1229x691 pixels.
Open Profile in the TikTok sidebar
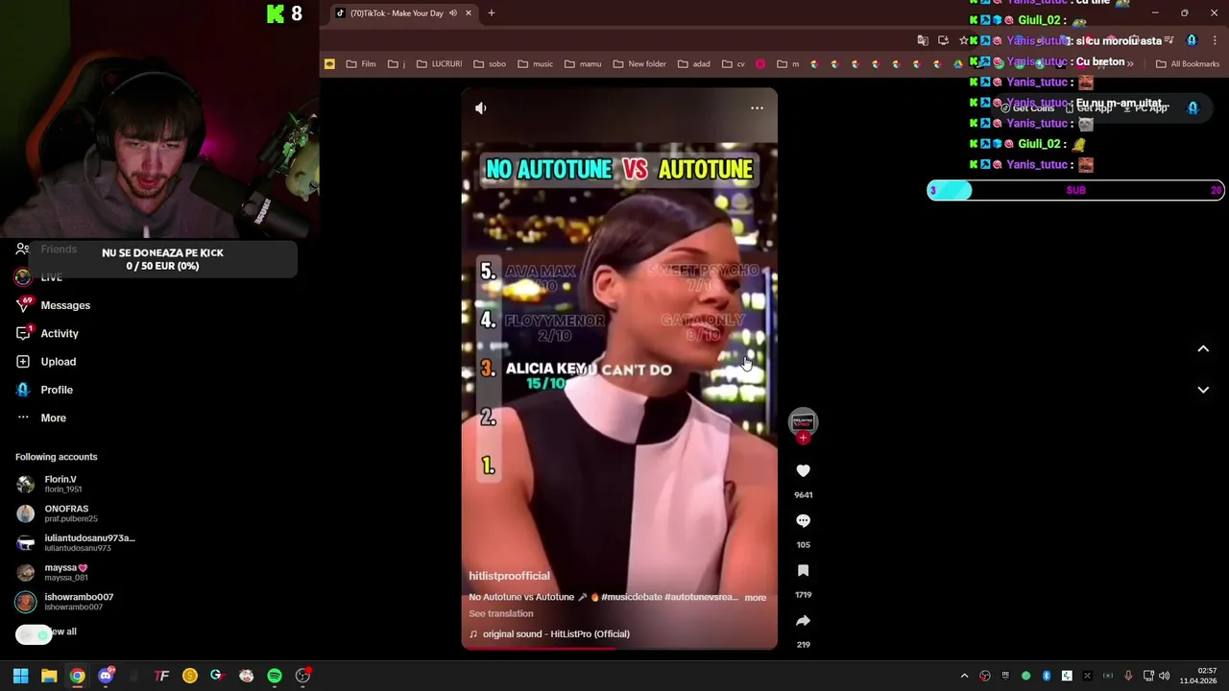click(45, 390)
